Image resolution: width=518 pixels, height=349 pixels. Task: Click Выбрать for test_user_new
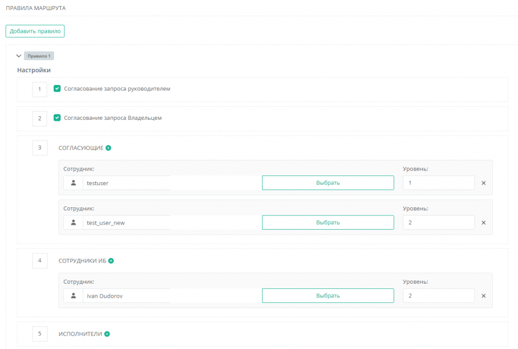[x=328, y=223]
